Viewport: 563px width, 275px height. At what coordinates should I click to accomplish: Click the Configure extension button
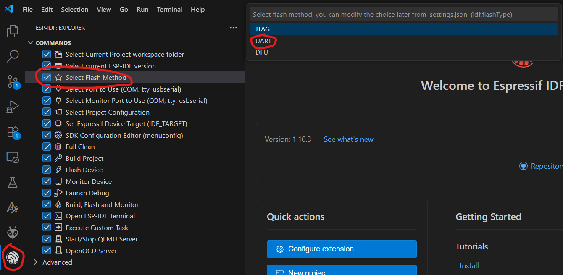click(342, 249)
